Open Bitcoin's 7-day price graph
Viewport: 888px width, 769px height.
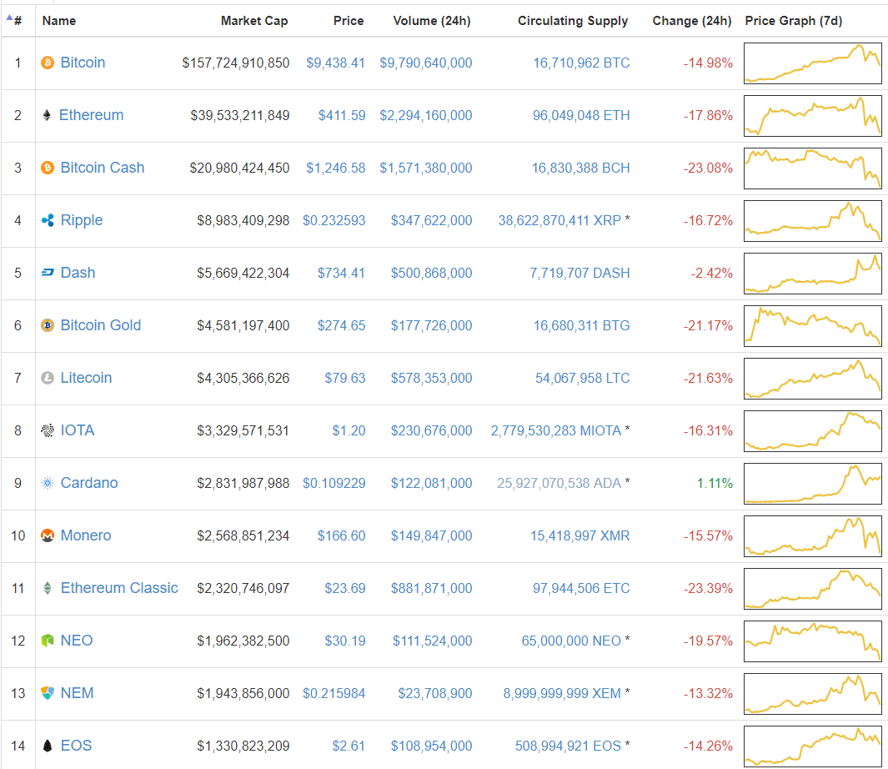click(813, 63)
